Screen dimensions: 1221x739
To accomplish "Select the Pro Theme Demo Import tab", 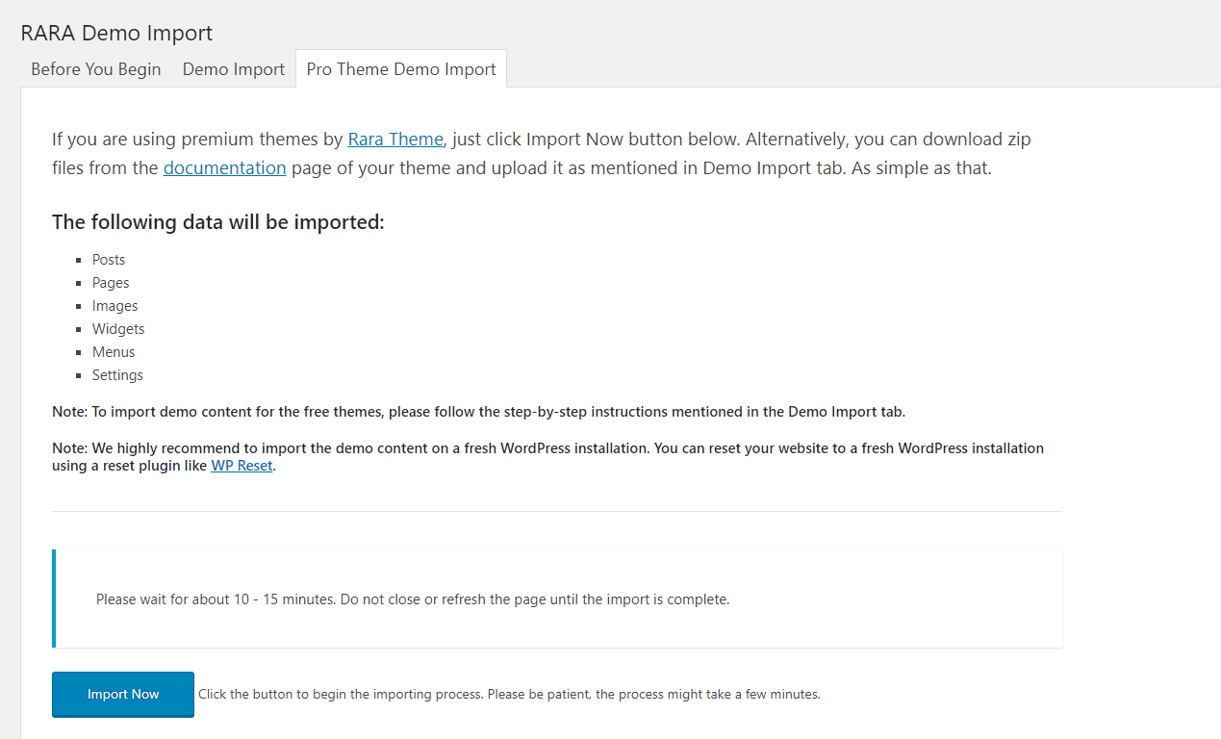I will pyautogui.click(x=401, y=69).
